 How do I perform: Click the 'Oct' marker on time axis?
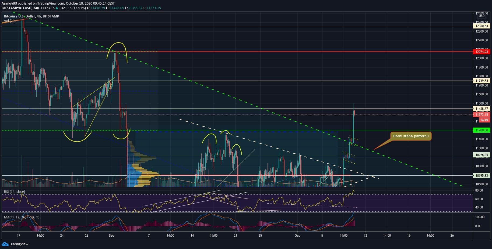coord(297,236)
